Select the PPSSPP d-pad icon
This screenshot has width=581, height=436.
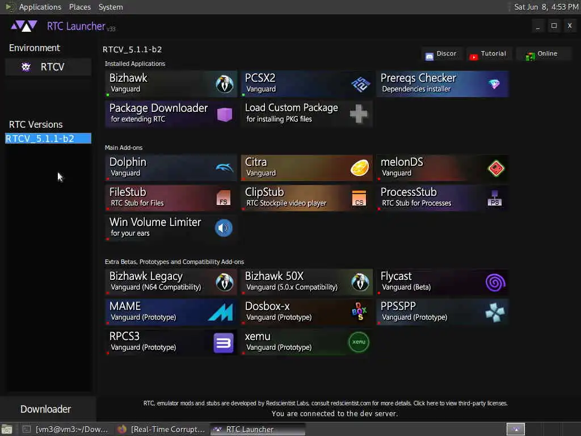point(495,312)
